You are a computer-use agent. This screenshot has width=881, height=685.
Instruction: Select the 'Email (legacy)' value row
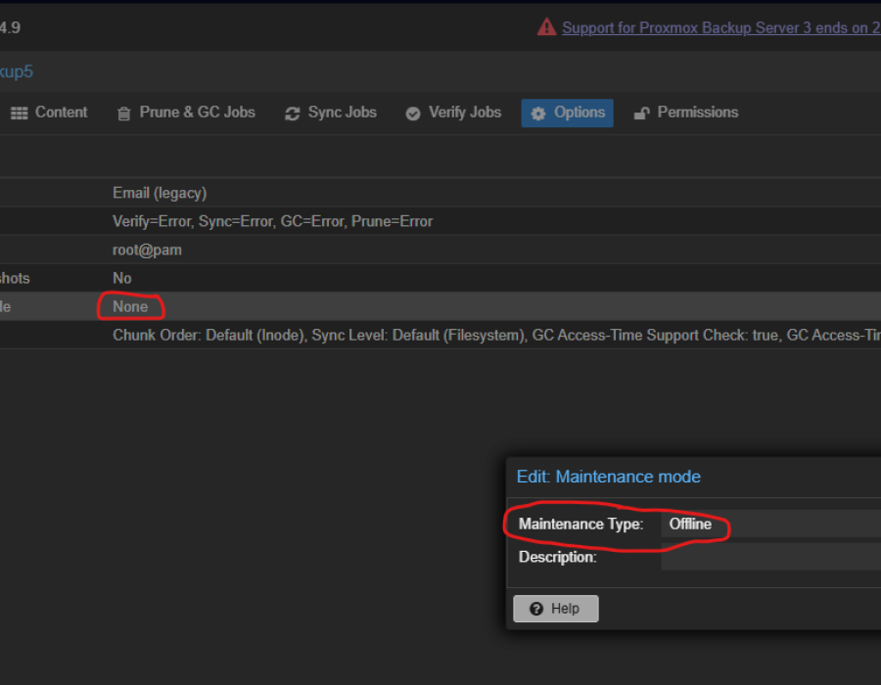pyautogui.click(x=440, y=193)
